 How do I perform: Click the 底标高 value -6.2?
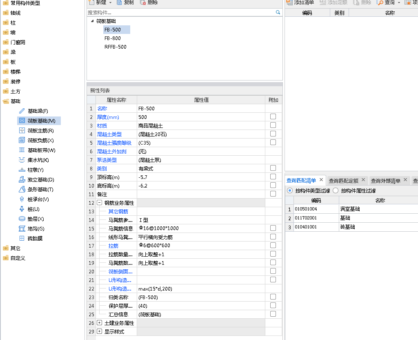pyautogui.click(x=201, y=186)
